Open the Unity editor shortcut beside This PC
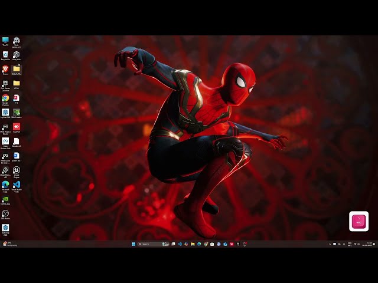 [17, 42]
